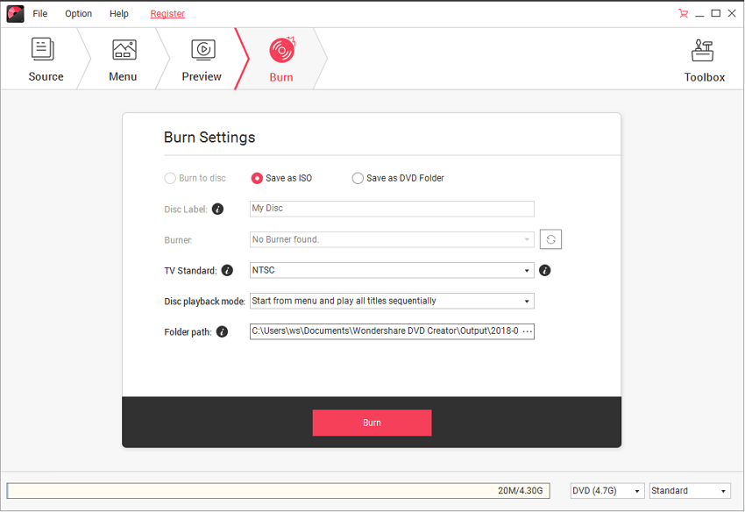Click the refresh burner list icon
The height and width of the screenshot is (512, 745).
pos(550,239)
